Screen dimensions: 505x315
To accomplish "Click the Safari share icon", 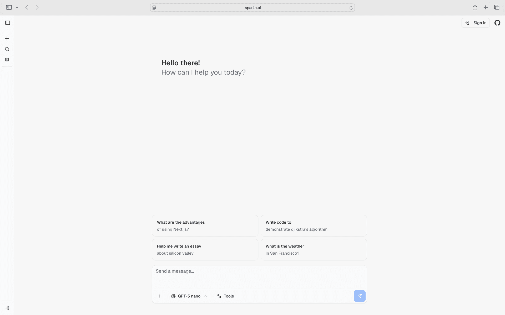I will 475,8.
